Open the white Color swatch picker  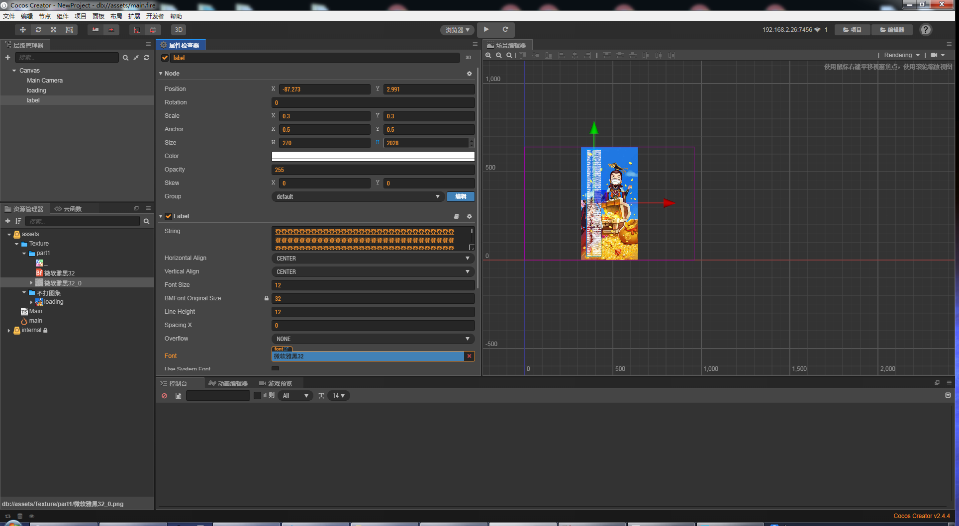[x=373, y=156]
